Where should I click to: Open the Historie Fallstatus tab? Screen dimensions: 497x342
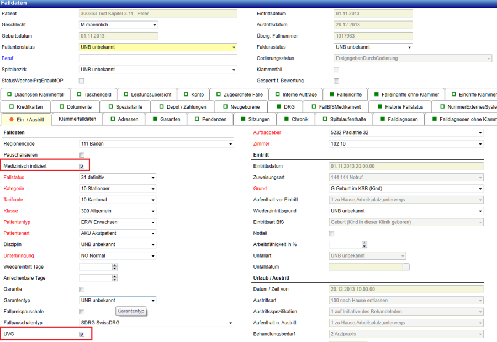pyautogui.click(x=400, y=106)
